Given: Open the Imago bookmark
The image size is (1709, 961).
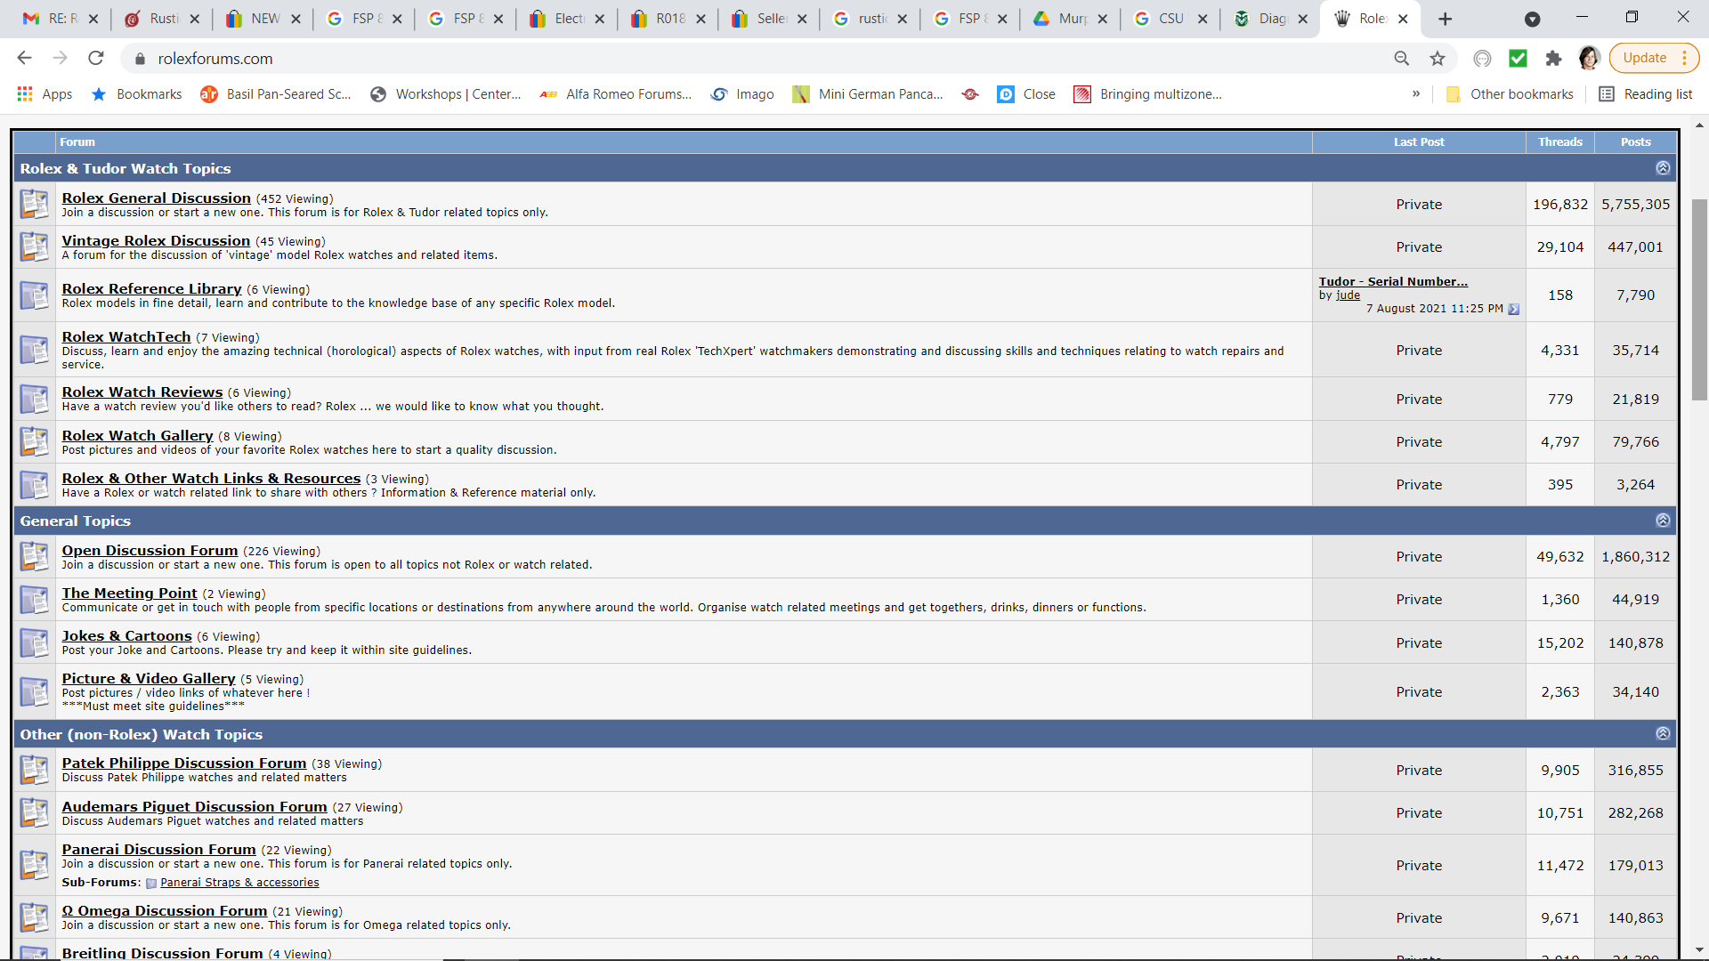Looking at the screenshot, I should click(742, 94).
